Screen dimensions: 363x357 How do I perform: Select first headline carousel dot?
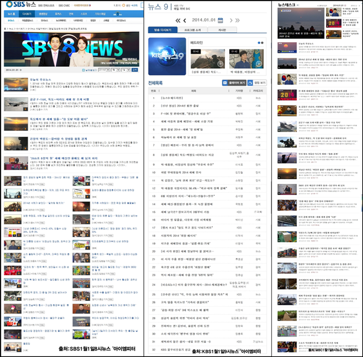(x=258, y=43)
